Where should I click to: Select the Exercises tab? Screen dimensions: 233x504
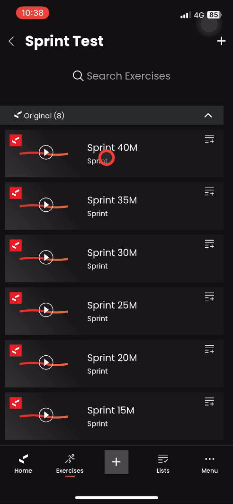[x=70, y=464]
